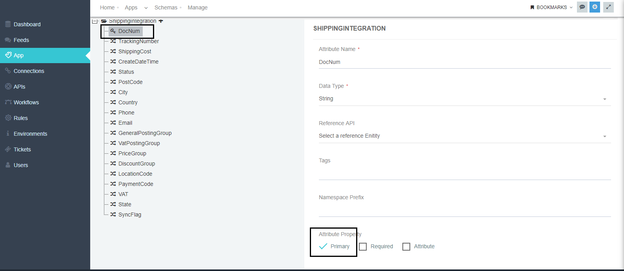Collapse the ShippingIntegration tree node
The width and height of the screenshot is (624, 271).
coord(95,21)
